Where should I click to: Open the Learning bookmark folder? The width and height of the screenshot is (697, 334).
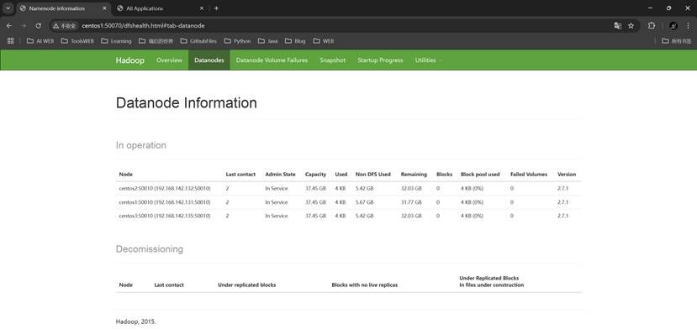(x=116, y=41)
